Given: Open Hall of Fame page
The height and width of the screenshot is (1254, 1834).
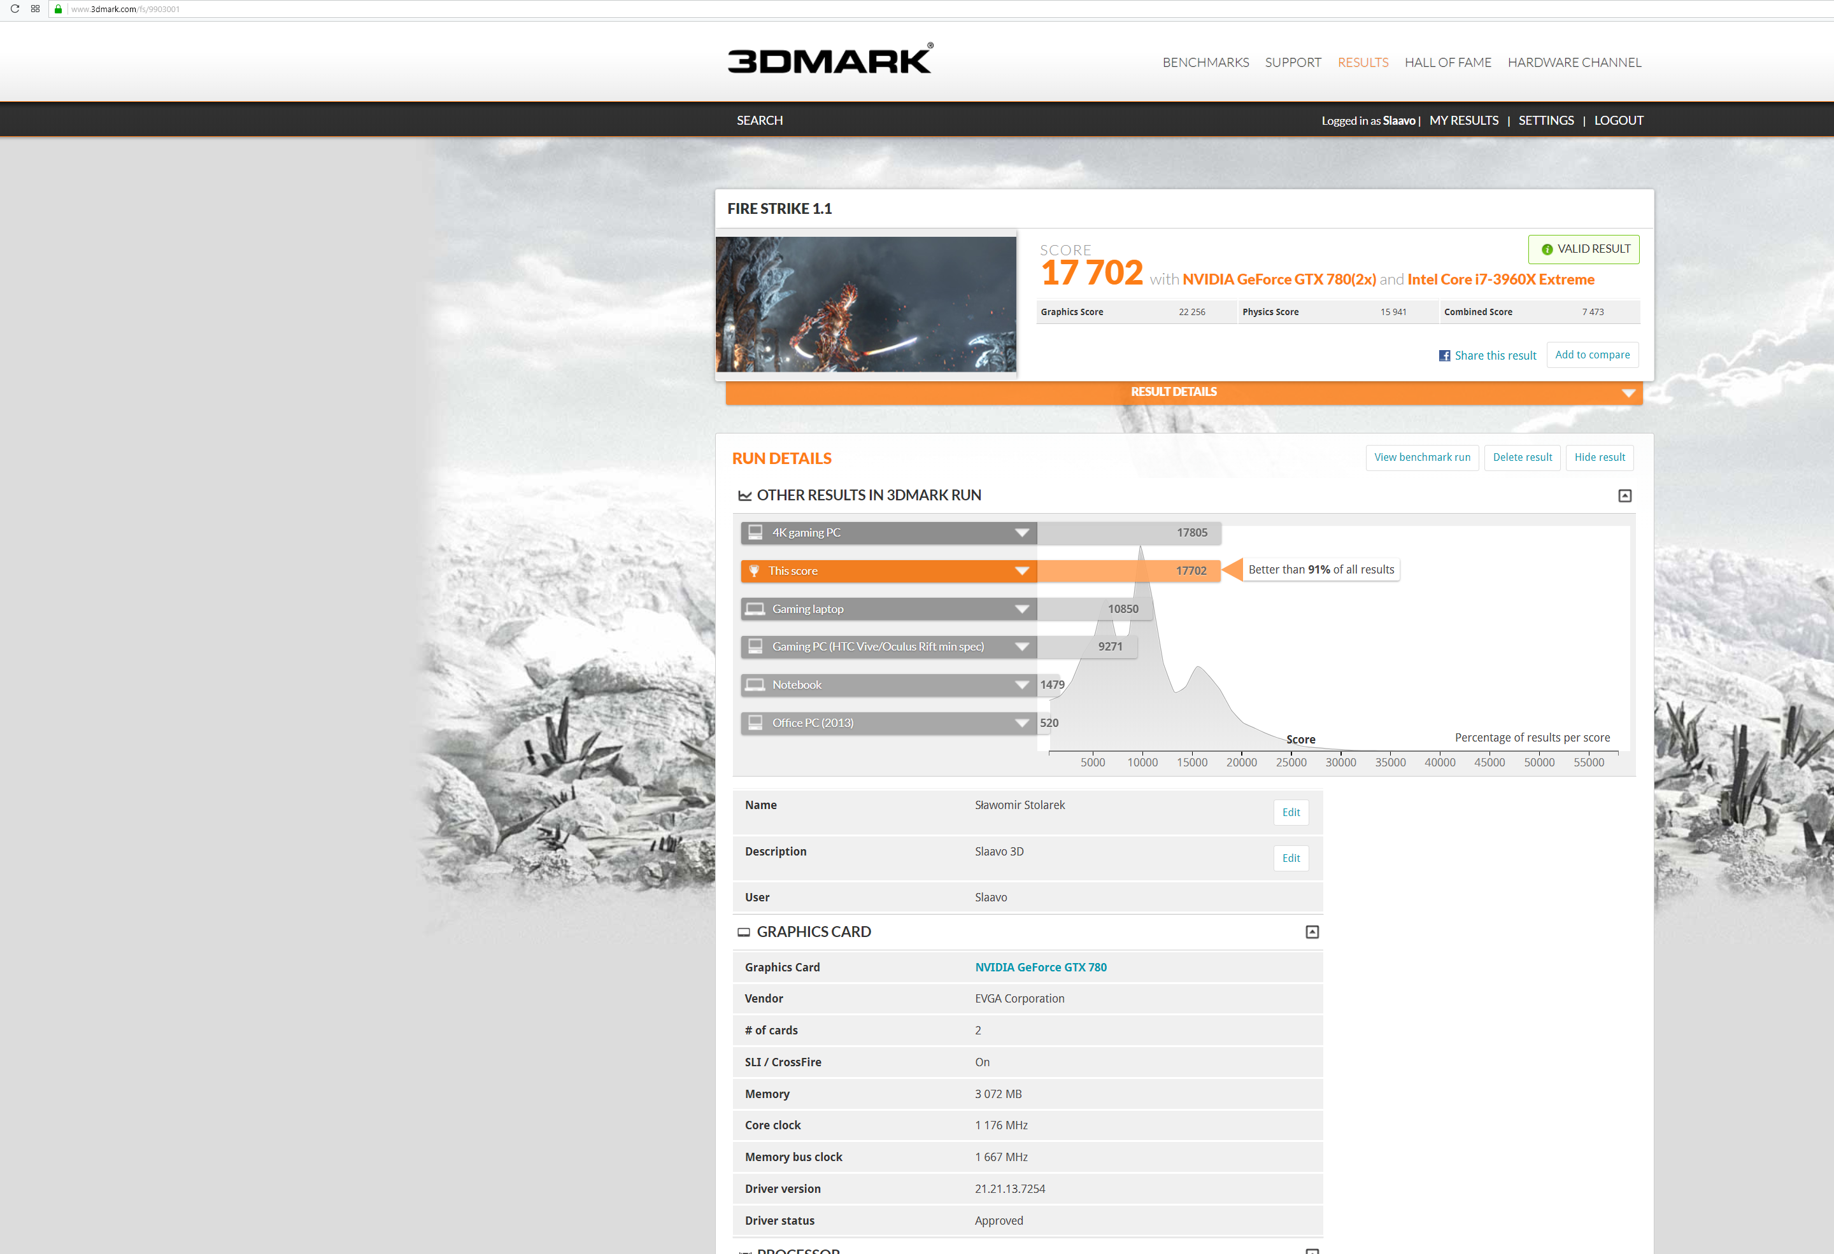Looking at the screenshot, I should click(1447, 62).
